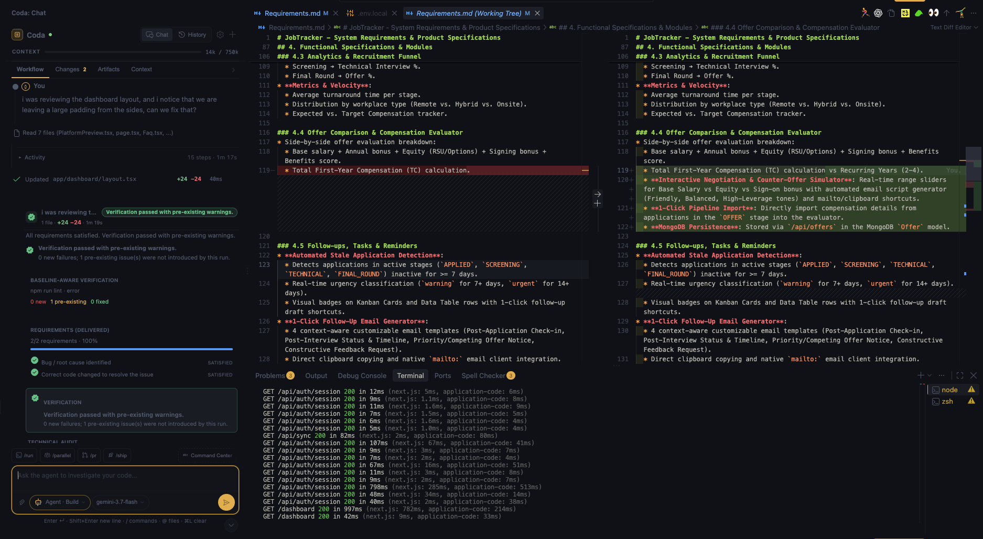983x539 pixels.
Task: Open the gemini-3.7-flash model dropdown
Action: click(x=121, y=502)
